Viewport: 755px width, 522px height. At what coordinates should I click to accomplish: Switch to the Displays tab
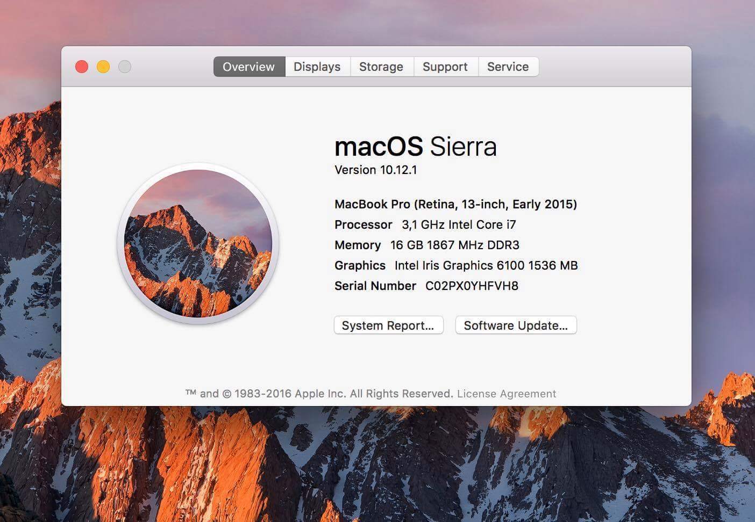(317, 67)
